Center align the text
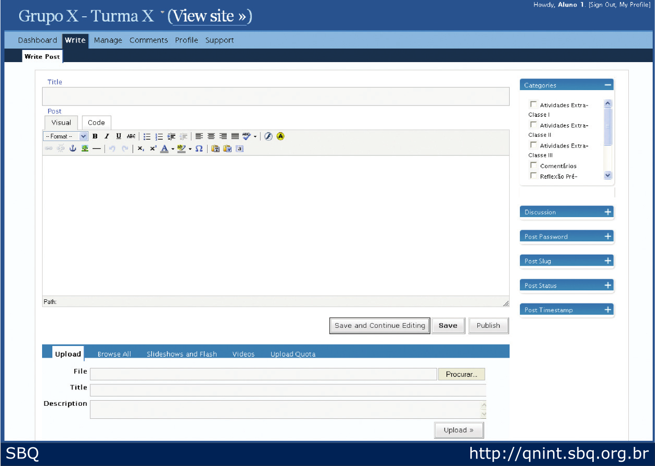 (x=211, y=136)
